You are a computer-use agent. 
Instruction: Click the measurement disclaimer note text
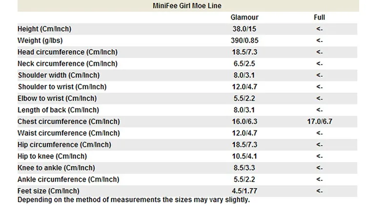134,200
